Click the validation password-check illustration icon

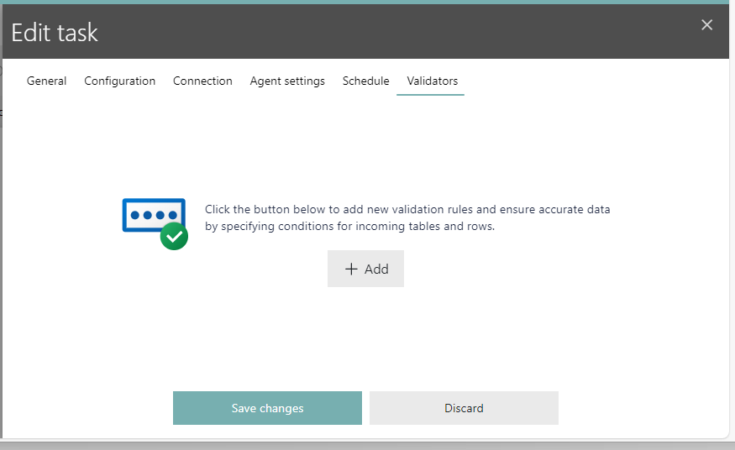click(x=155, y=224)
